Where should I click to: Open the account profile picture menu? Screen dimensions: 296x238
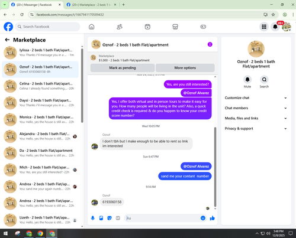coord(287,27)
